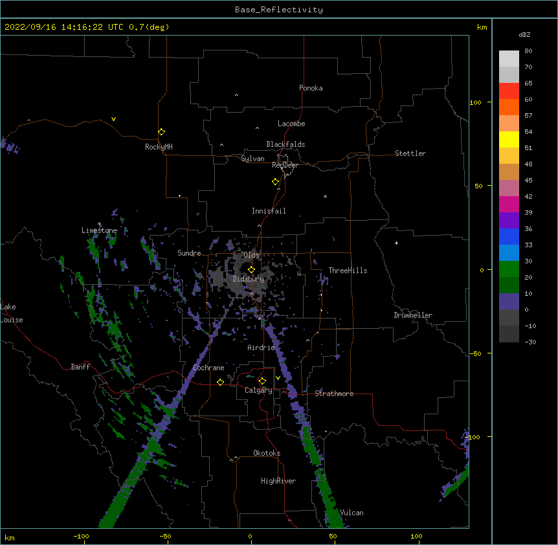Click the Lake Louise label
This screenshot has width=558, height=545.
tap(11, 313)
